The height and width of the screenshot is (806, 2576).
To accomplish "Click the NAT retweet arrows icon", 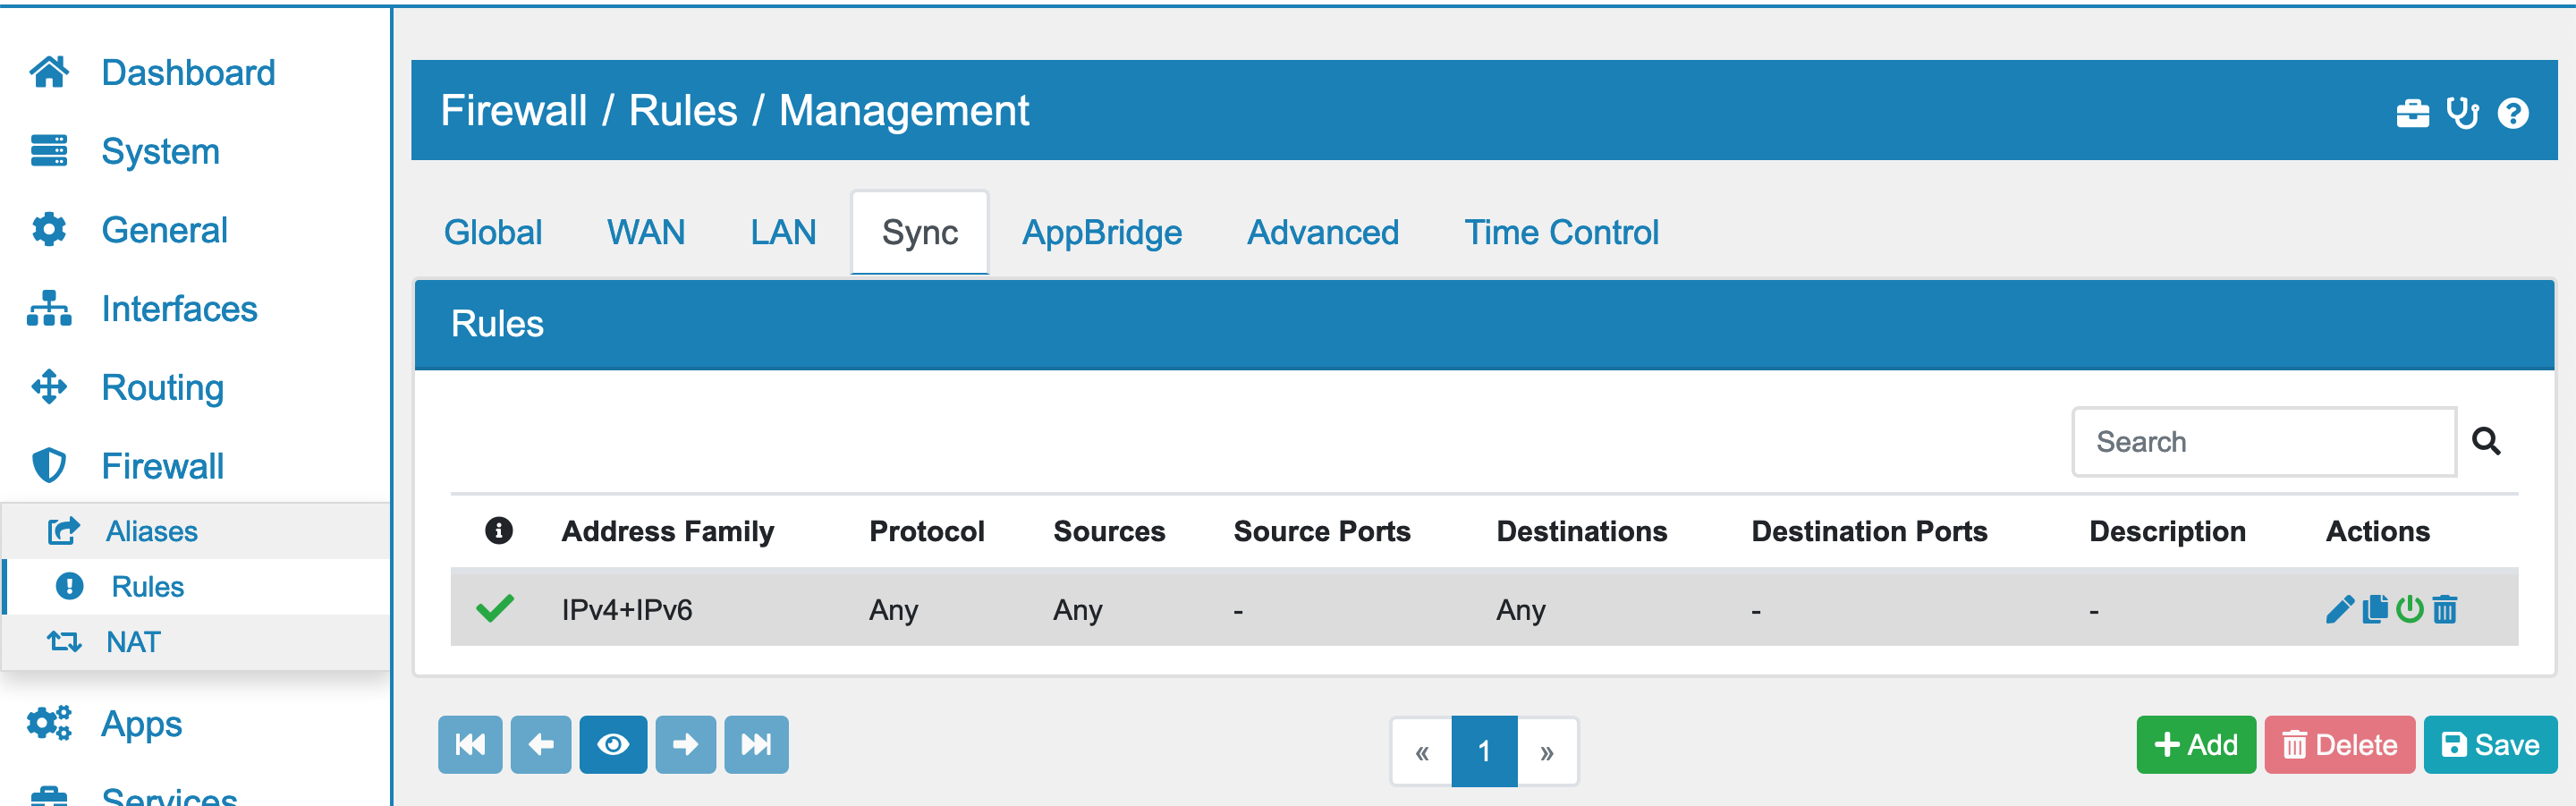I will [x=64, y=641].
